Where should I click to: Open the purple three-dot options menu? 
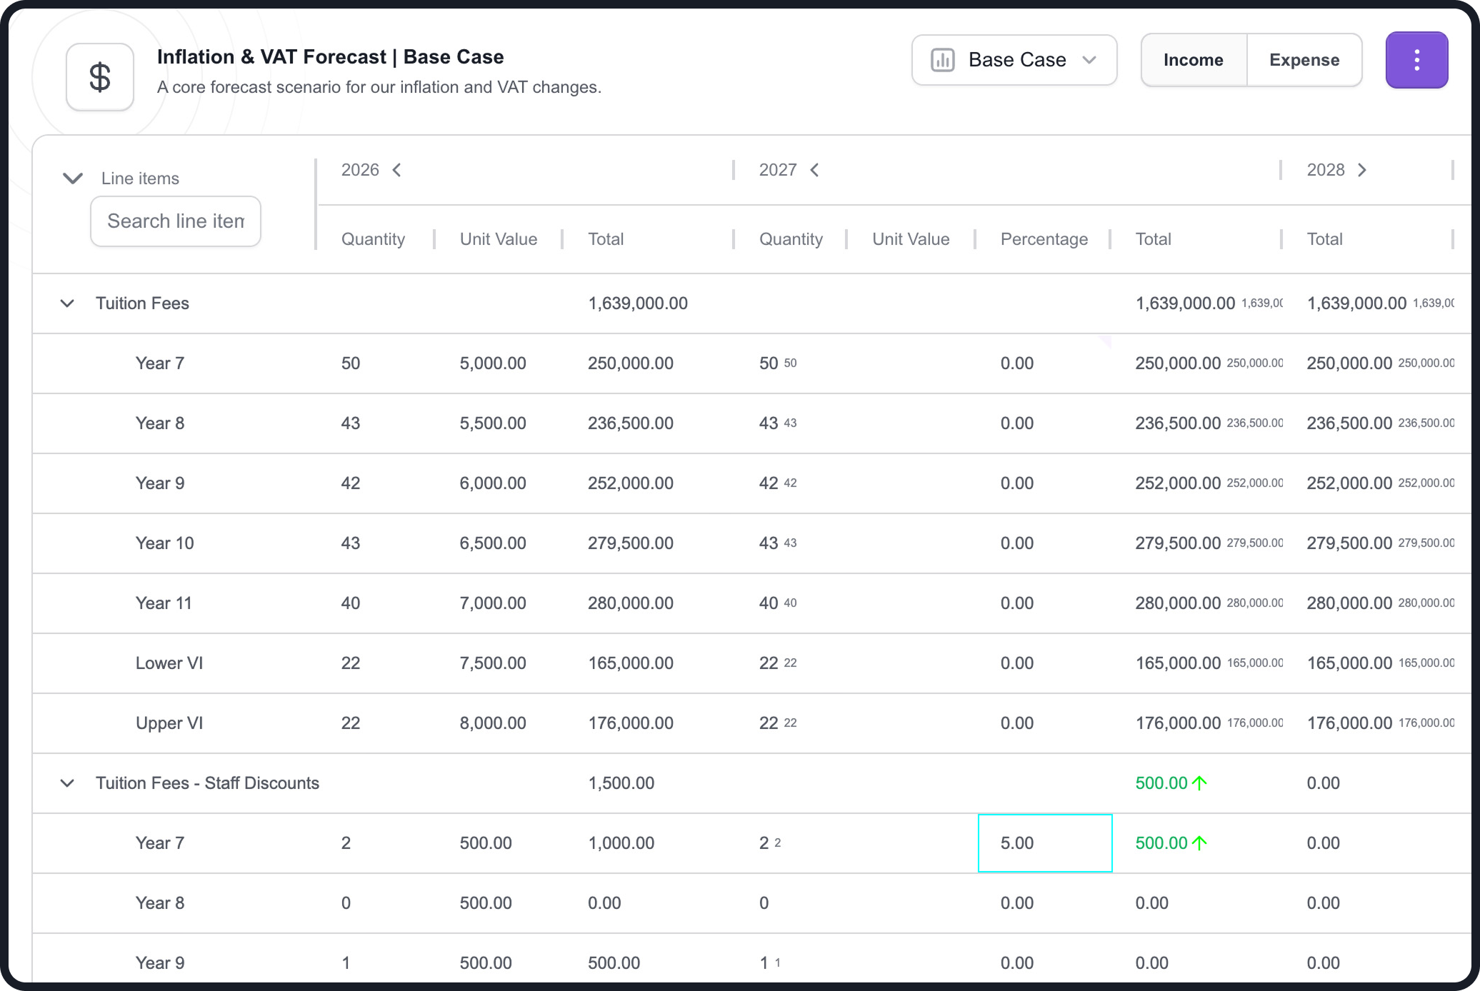pos(1416,60)
